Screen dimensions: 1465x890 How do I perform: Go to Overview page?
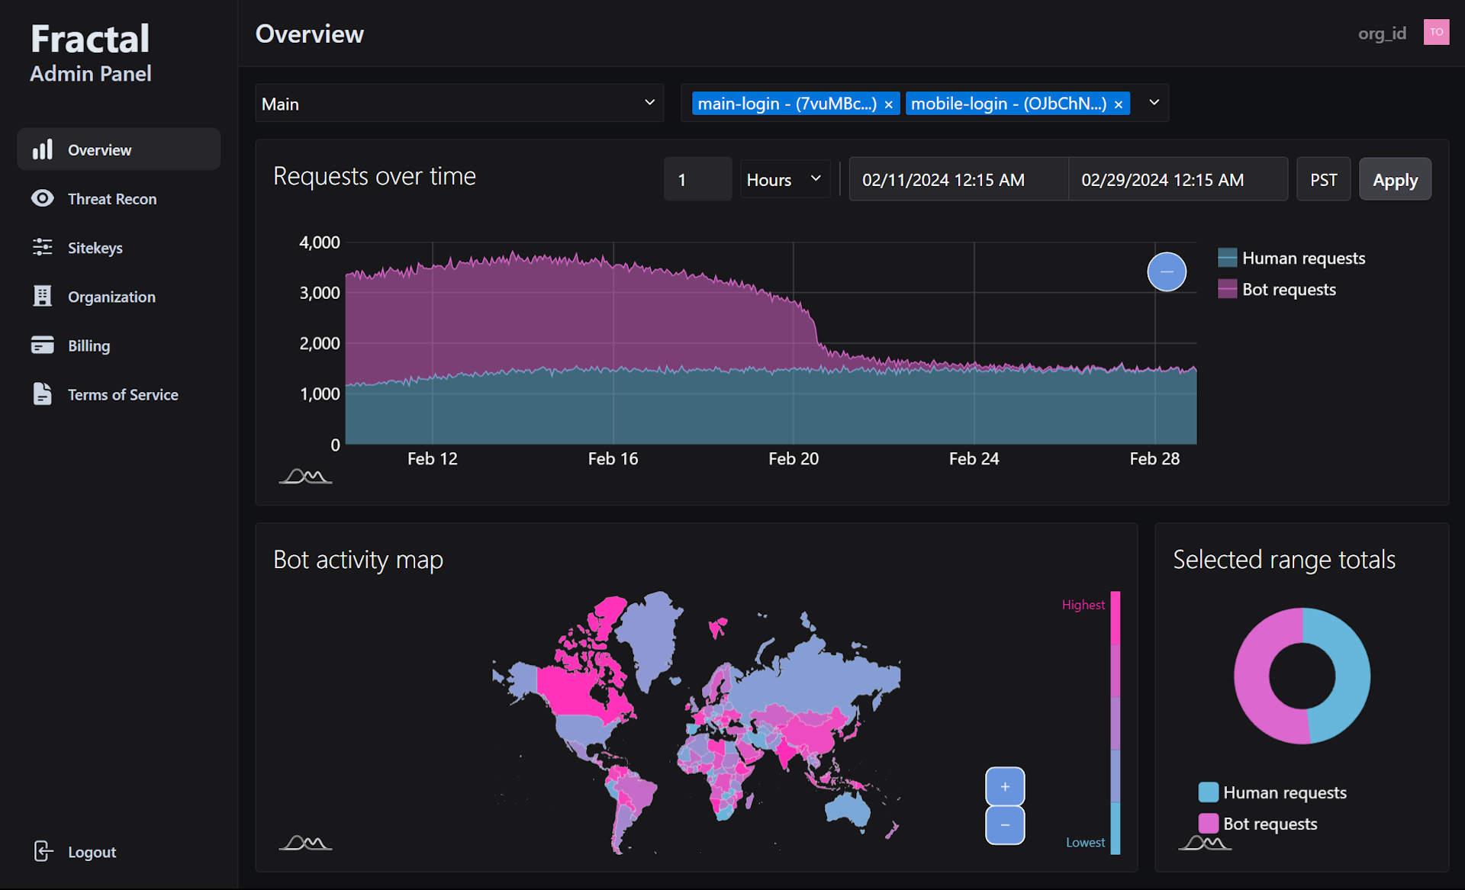[x=119, y=149]
